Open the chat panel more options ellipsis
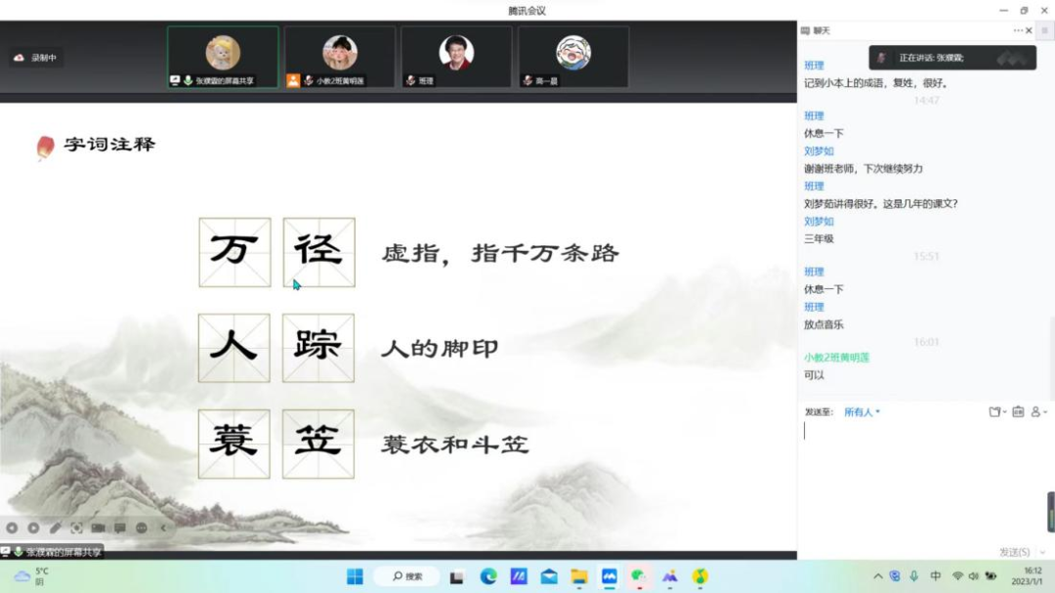Viewport: 1055px width, 593px height. pos(1017,30)
